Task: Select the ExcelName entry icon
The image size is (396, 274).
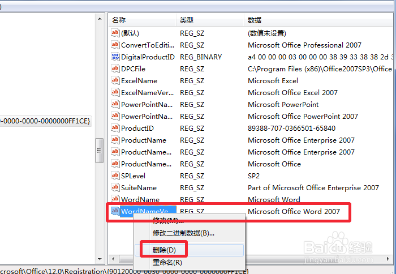Action: (x=115, y=80)
